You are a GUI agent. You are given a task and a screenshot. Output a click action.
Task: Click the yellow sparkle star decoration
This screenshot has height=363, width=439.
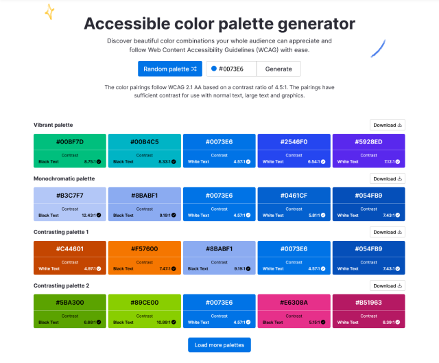(x=49, y=12)
